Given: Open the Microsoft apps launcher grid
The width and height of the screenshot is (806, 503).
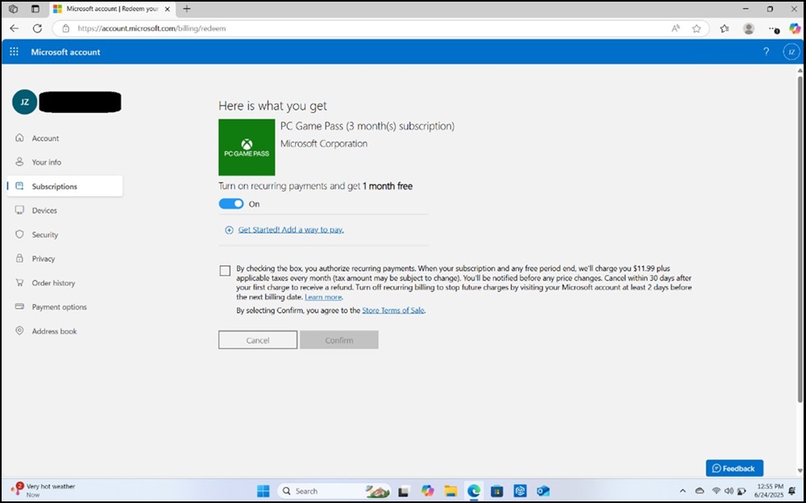Looking at the screenshot, I should 14,52.
